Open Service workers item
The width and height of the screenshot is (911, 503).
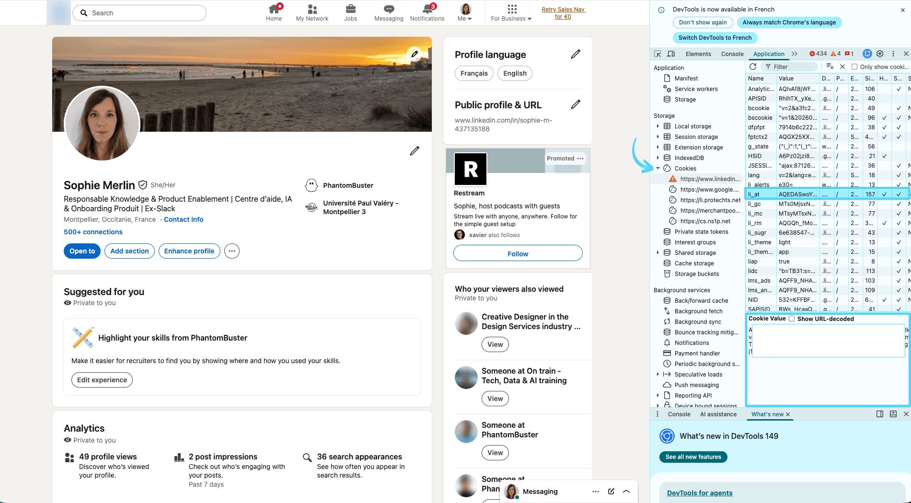[696, 89]
